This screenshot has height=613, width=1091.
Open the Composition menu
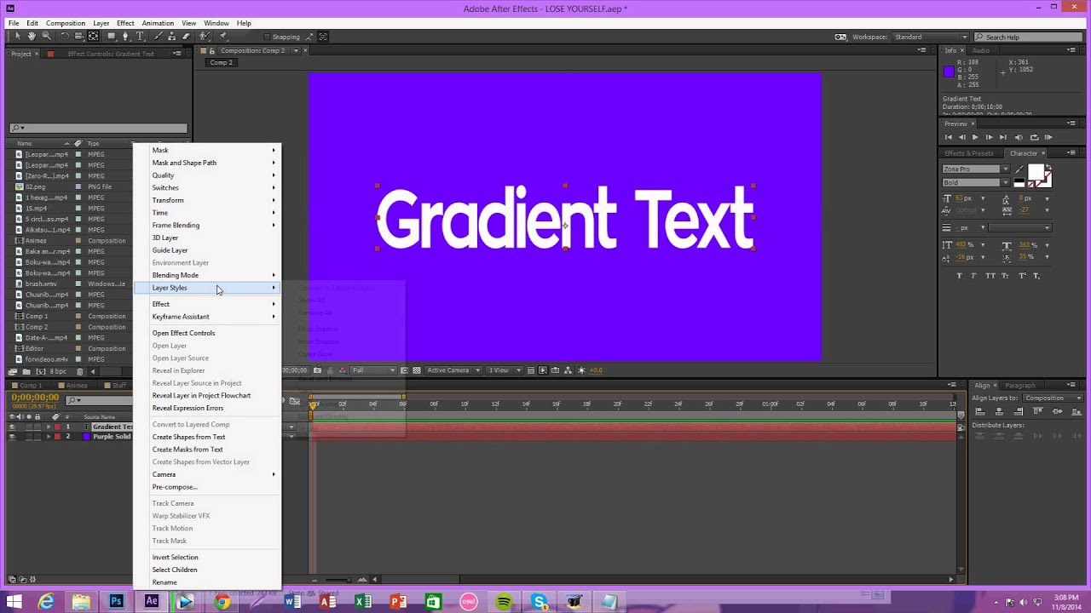(66, 23)
